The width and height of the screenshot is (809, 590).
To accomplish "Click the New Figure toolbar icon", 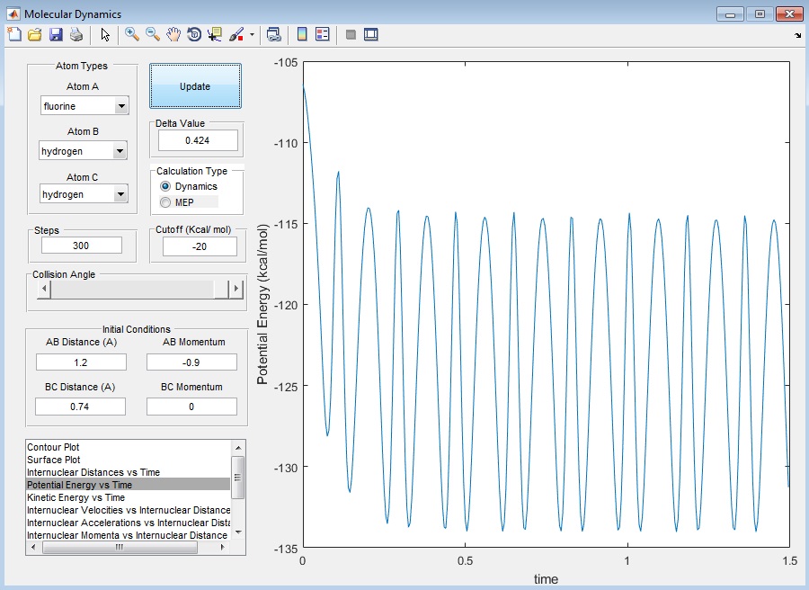I will (x=14, y=34).
